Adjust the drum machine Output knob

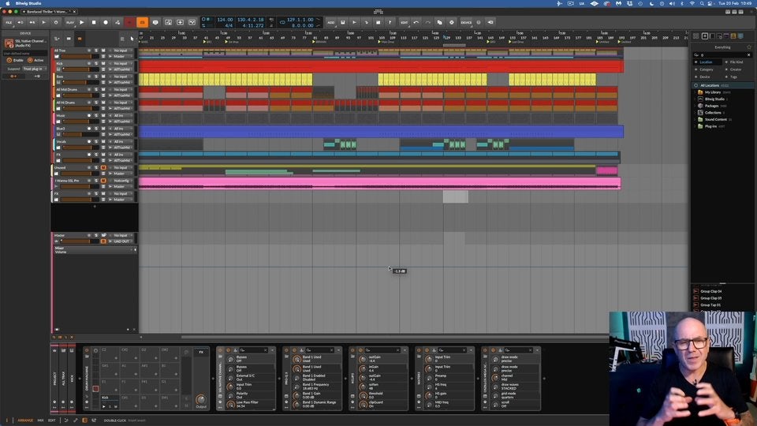click(x=200, y=398)
